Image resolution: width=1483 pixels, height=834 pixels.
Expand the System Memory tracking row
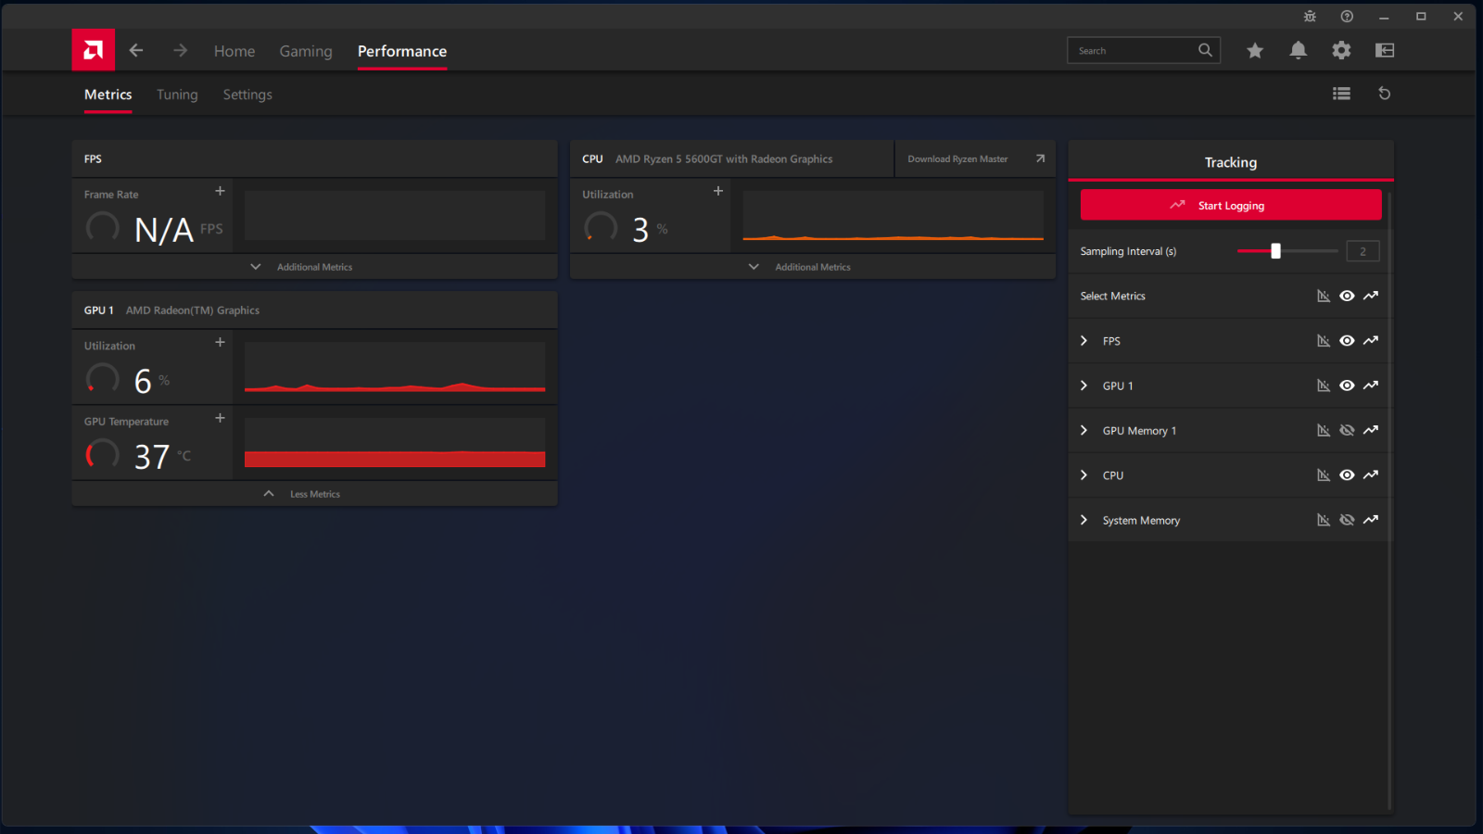tap(1084, 520)
